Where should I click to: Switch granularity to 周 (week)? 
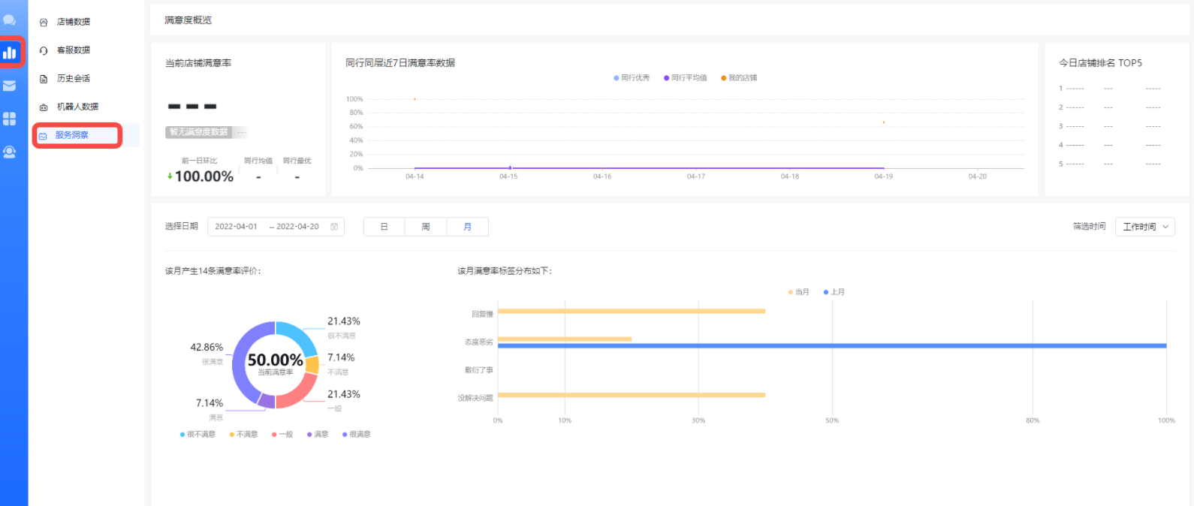tap(426, 227)
